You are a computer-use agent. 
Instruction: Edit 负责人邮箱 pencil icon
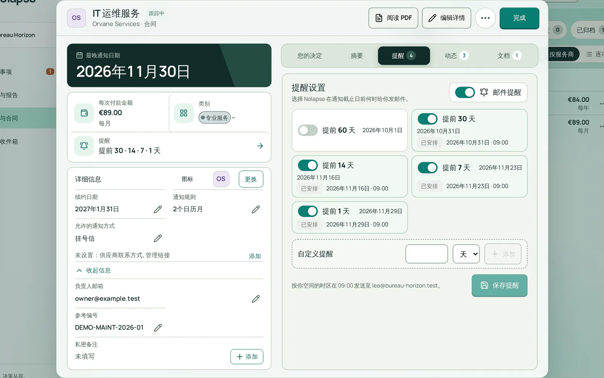pos(256,299)
